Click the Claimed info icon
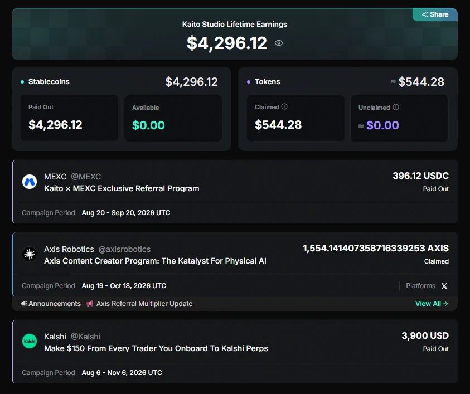The height and width of the screenshot is (394, 470). 284,106
